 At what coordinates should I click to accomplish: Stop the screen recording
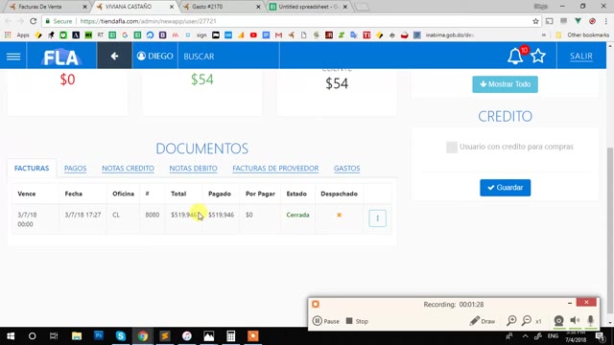point(357,321)
